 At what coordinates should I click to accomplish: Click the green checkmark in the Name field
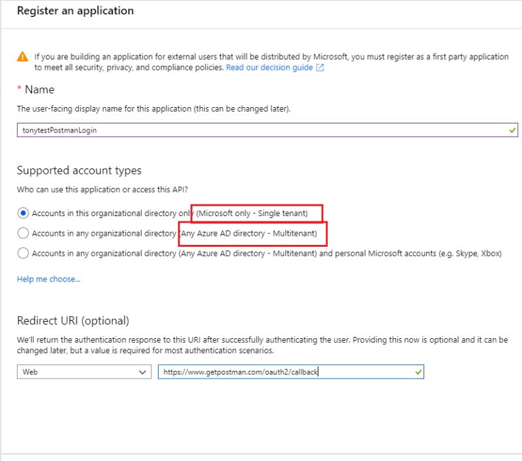(x=512, y=130)
